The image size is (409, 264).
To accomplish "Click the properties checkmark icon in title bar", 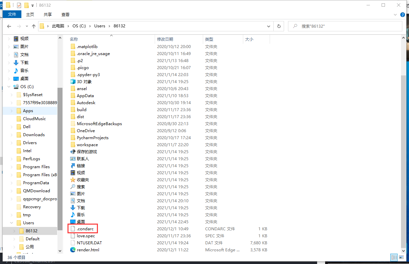I will [x=19, y=5].
